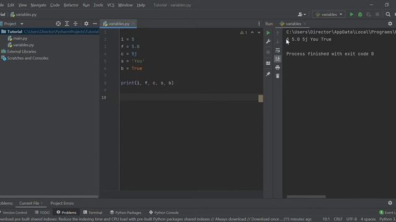Open Python Console tool window
This screenshot has width=396, height=222.
[x=163, y=213]
